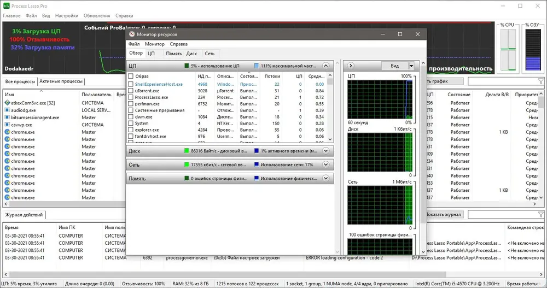The height and width of the screenshot is (288, 547).
Task: Click the atkexComSvc.exe process icon
Action: (x=7, y=103)
